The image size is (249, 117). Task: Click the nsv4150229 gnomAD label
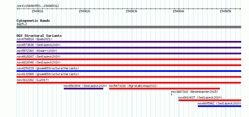point(48,68)
